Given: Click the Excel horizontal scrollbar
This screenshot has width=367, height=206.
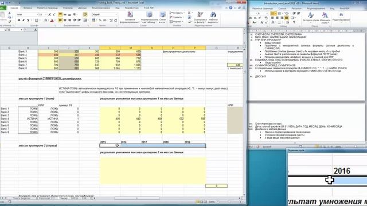Looking at the screenshot, I should tap(137, 198).
